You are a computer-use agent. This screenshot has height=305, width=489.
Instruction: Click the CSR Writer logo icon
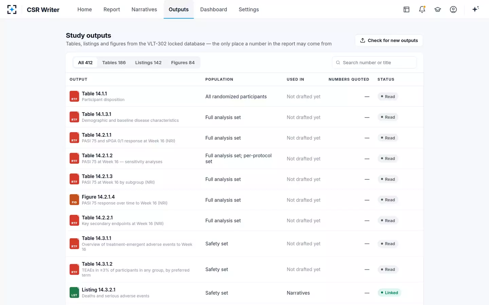12,9
